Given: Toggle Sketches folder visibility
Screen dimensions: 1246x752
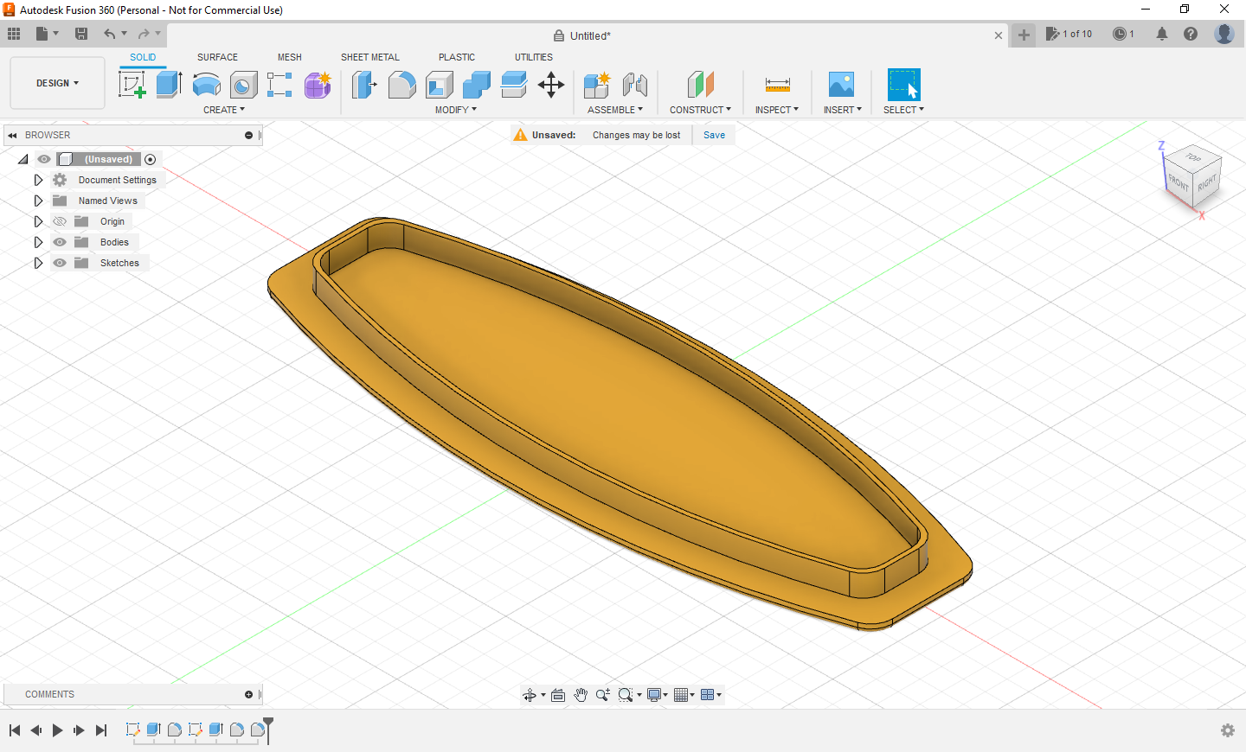Looking at the screenshot, I should (60, 263).
